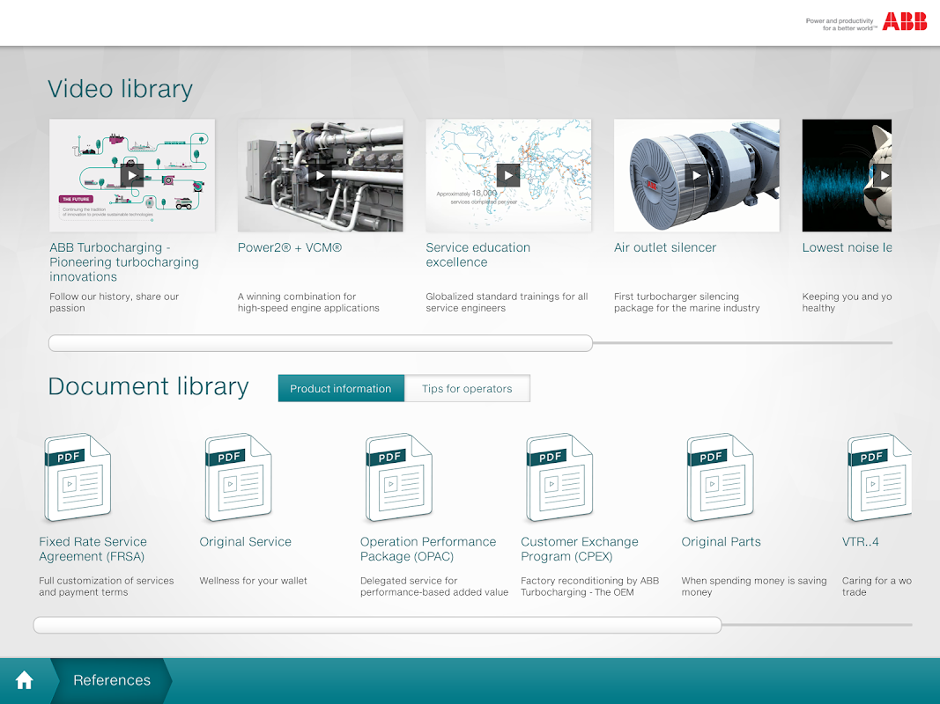Click 'First turbocharger silencing package' description
The width and height of the screenshot is (940, 704).
click(x=686, y=303)
